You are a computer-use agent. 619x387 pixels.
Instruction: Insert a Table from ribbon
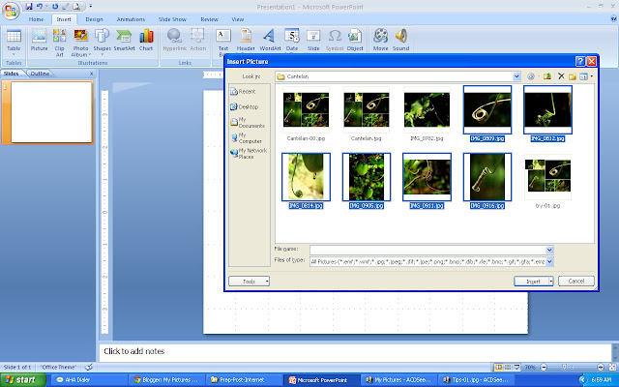coord(14,41)
